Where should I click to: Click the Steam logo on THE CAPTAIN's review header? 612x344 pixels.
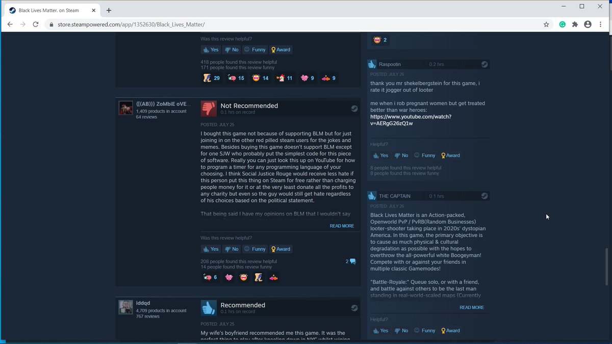tap(484, 196)
